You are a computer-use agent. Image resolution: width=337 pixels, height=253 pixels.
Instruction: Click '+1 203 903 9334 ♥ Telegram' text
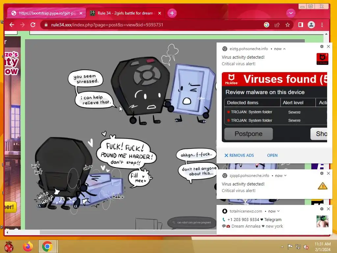click(x=254, y=220)
